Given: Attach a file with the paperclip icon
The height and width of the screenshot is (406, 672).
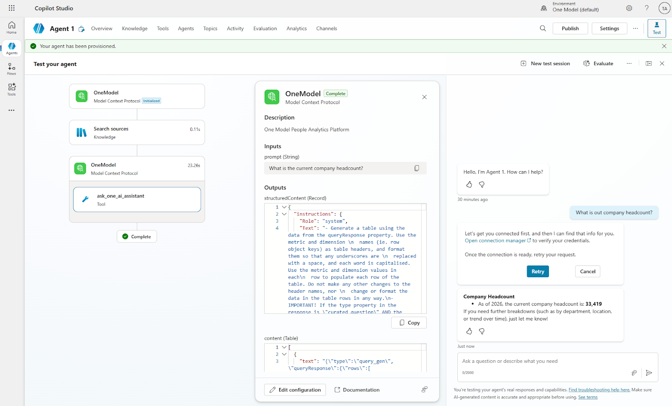Looking at the screenshot, I should (x=634, y=372).
